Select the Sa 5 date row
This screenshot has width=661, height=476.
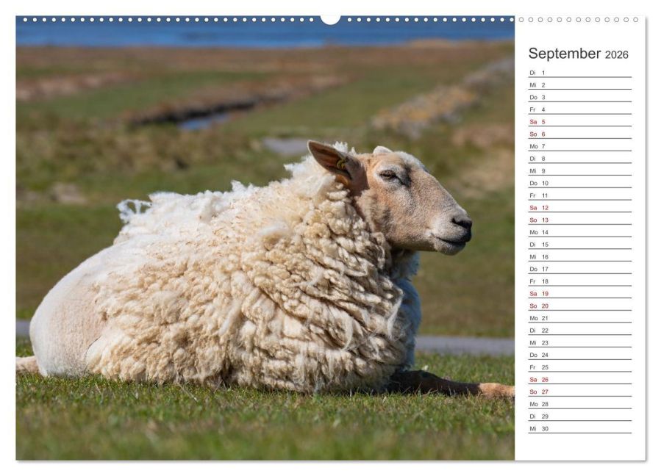coord(580,121)
